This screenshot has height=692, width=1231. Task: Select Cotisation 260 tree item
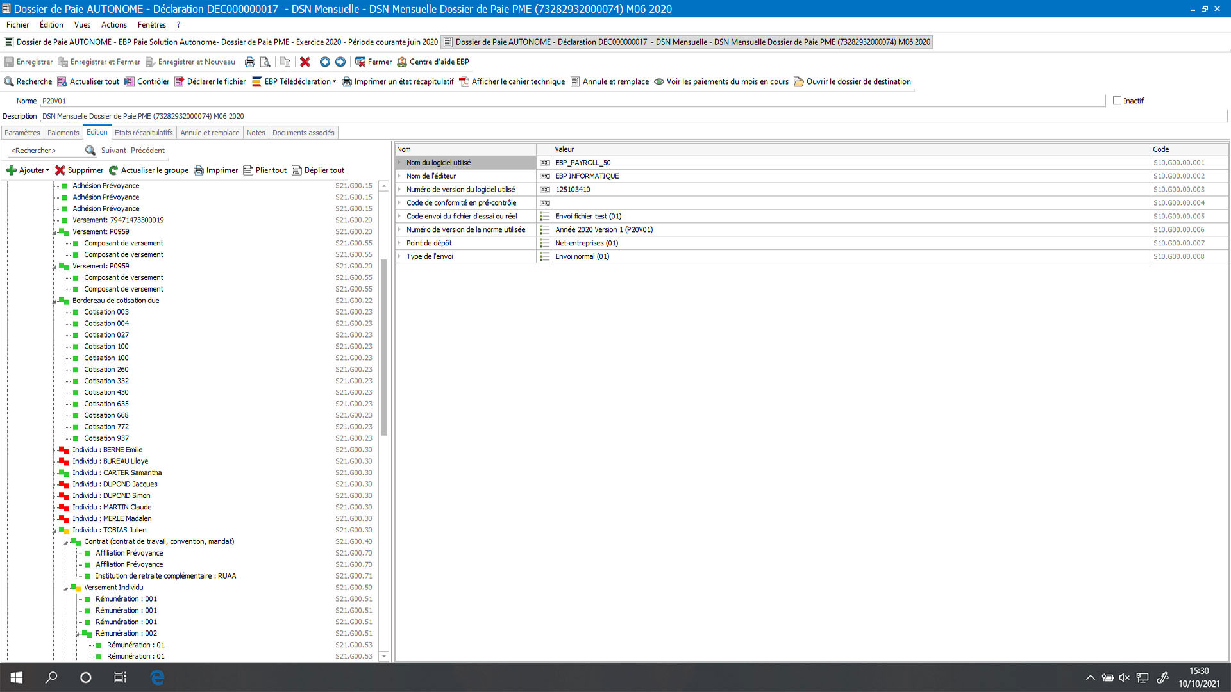coord(106,369)
